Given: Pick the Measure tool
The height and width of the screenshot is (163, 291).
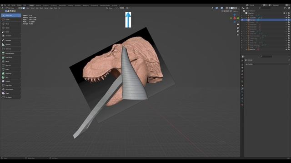Looking at the screenshot, I should pyautogui.click(x=11, y=44).
